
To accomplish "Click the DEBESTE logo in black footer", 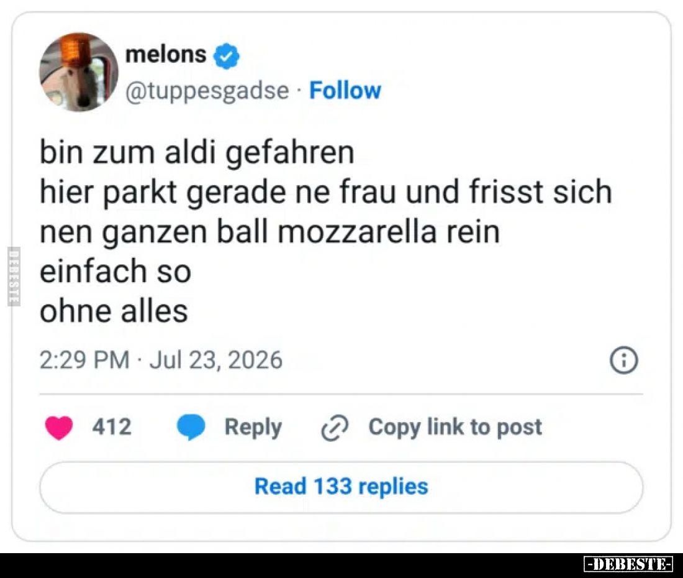I will pos(628,564).
